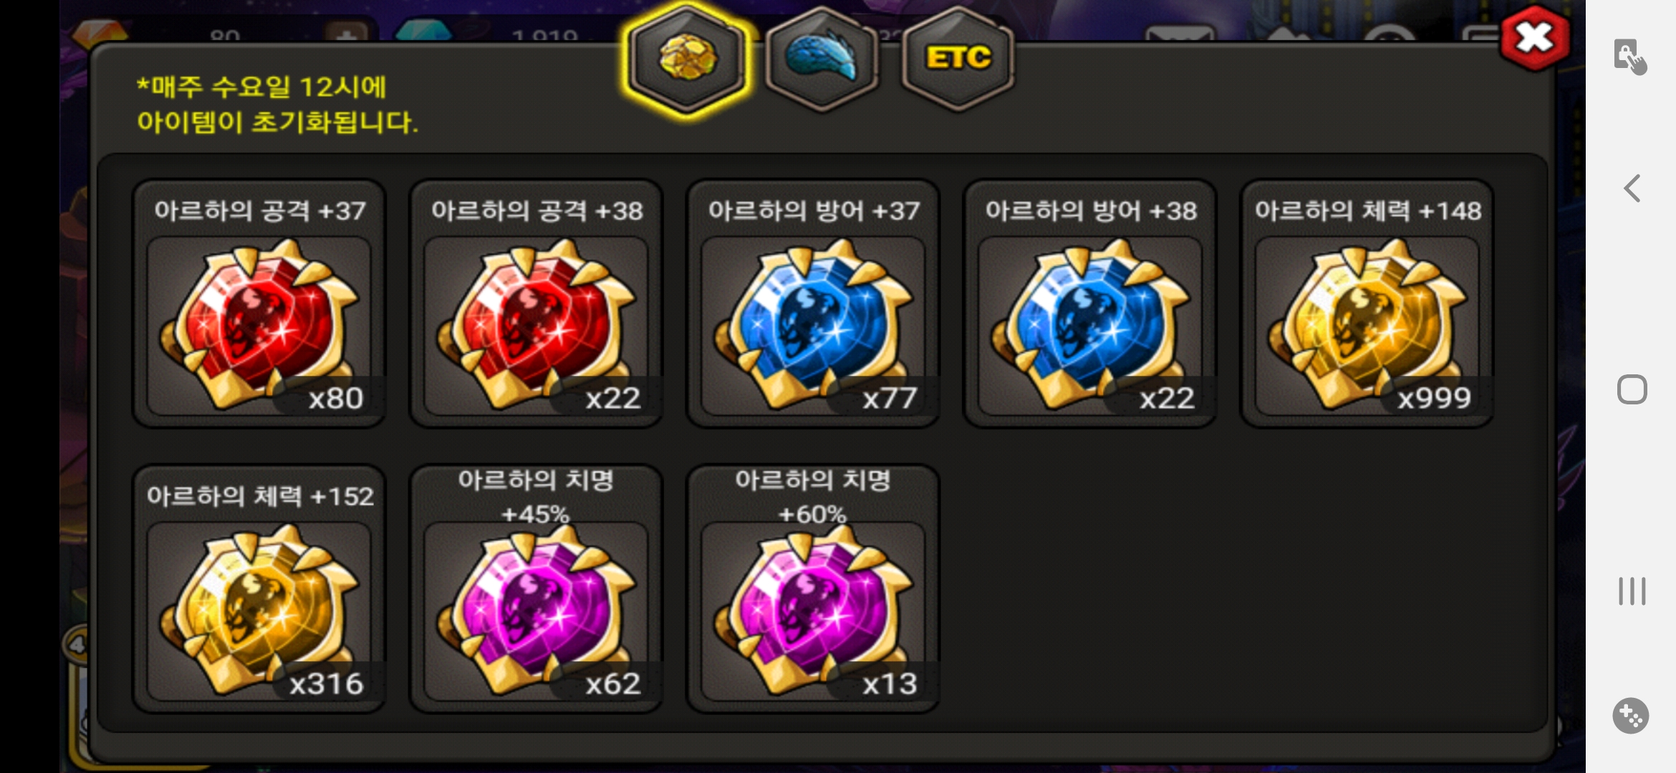Tap the 아르하의 체력 +148 yellow gem
This screenshot has width=1676, height=773.
pos(1367,303)
